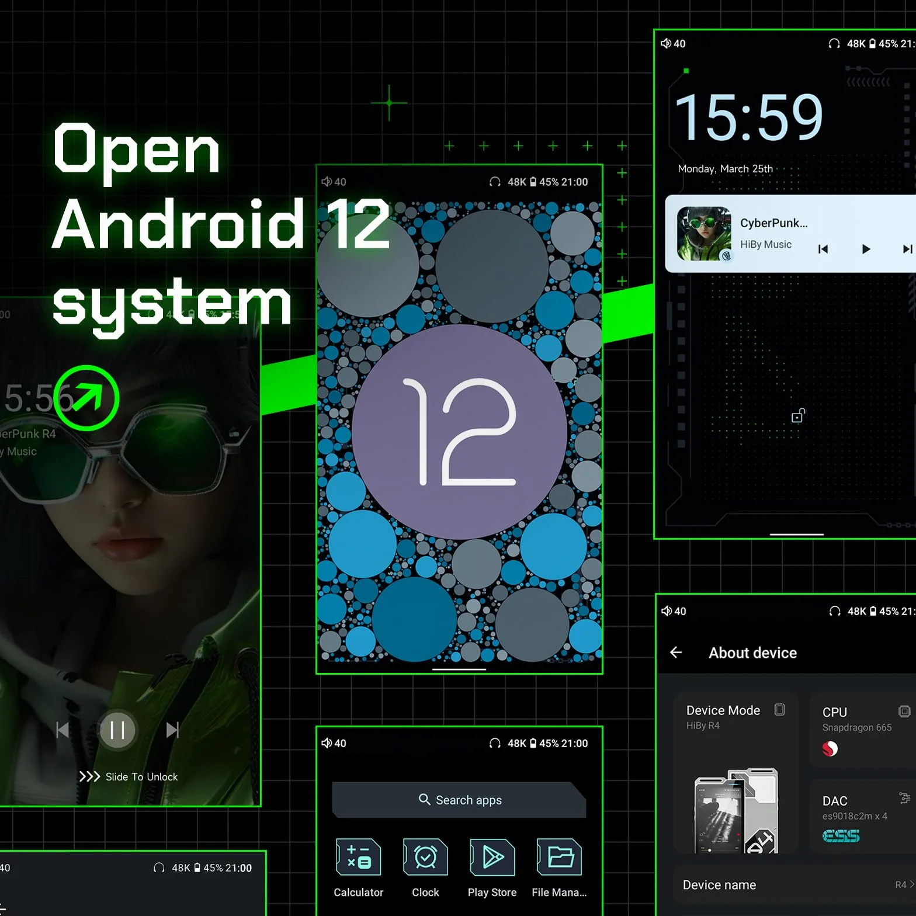Open the Device Mode card
The height and width of the screenshot is (916, 916).
735,773
